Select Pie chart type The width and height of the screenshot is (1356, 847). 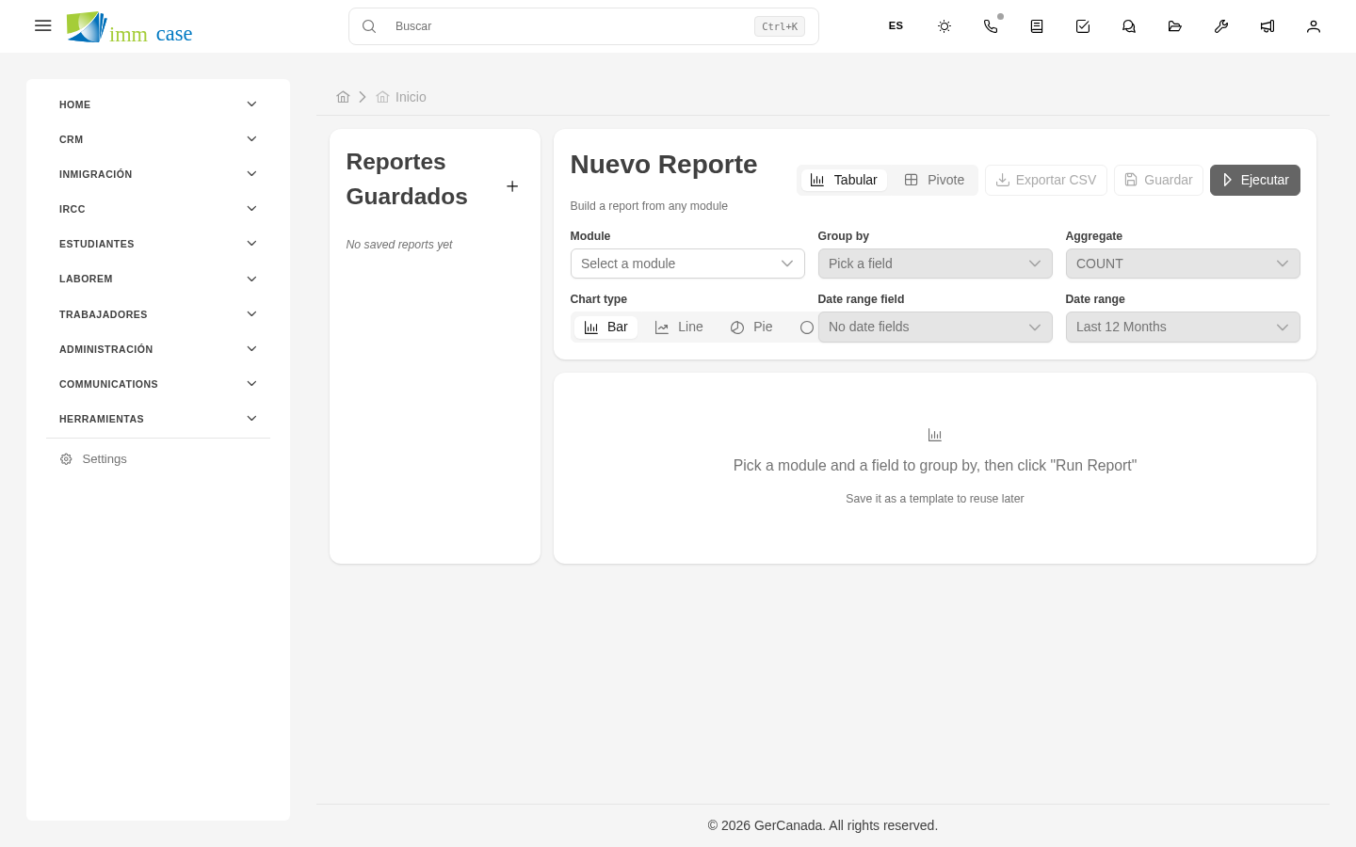(x=751, y=327)
